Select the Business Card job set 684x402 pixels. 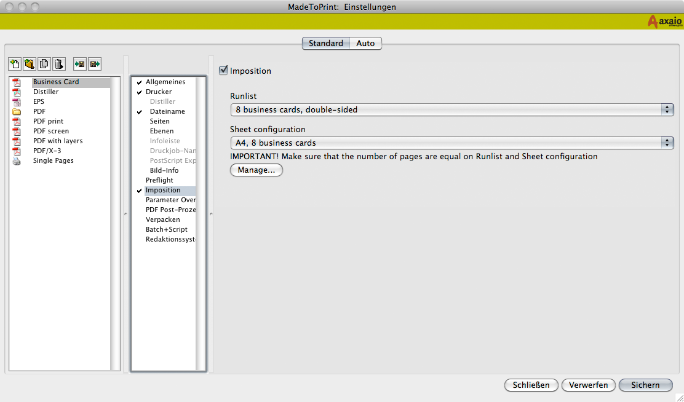[56, 82]
